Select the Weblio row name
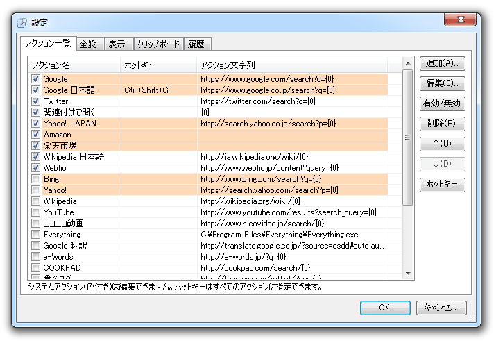The image size is (496, 343). pos(55,168)
